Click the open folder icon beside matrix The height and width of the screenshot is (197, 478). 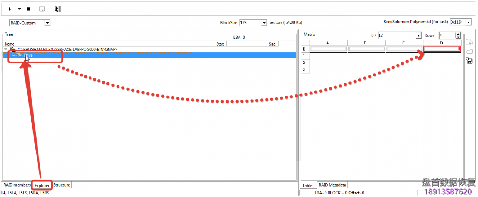click(469, 51)
